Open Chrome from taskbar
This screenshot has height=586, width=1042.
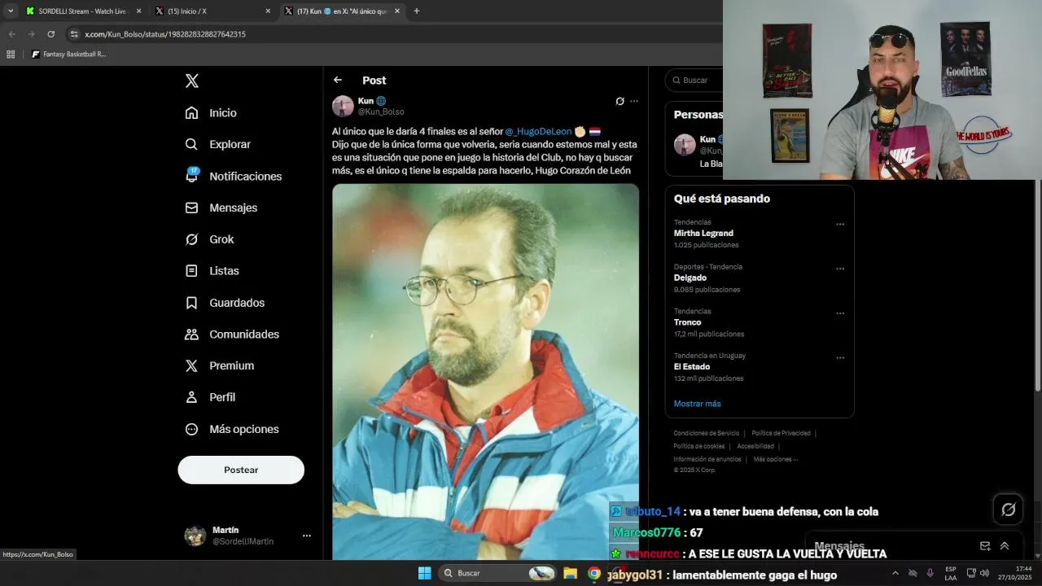point(594,573)
